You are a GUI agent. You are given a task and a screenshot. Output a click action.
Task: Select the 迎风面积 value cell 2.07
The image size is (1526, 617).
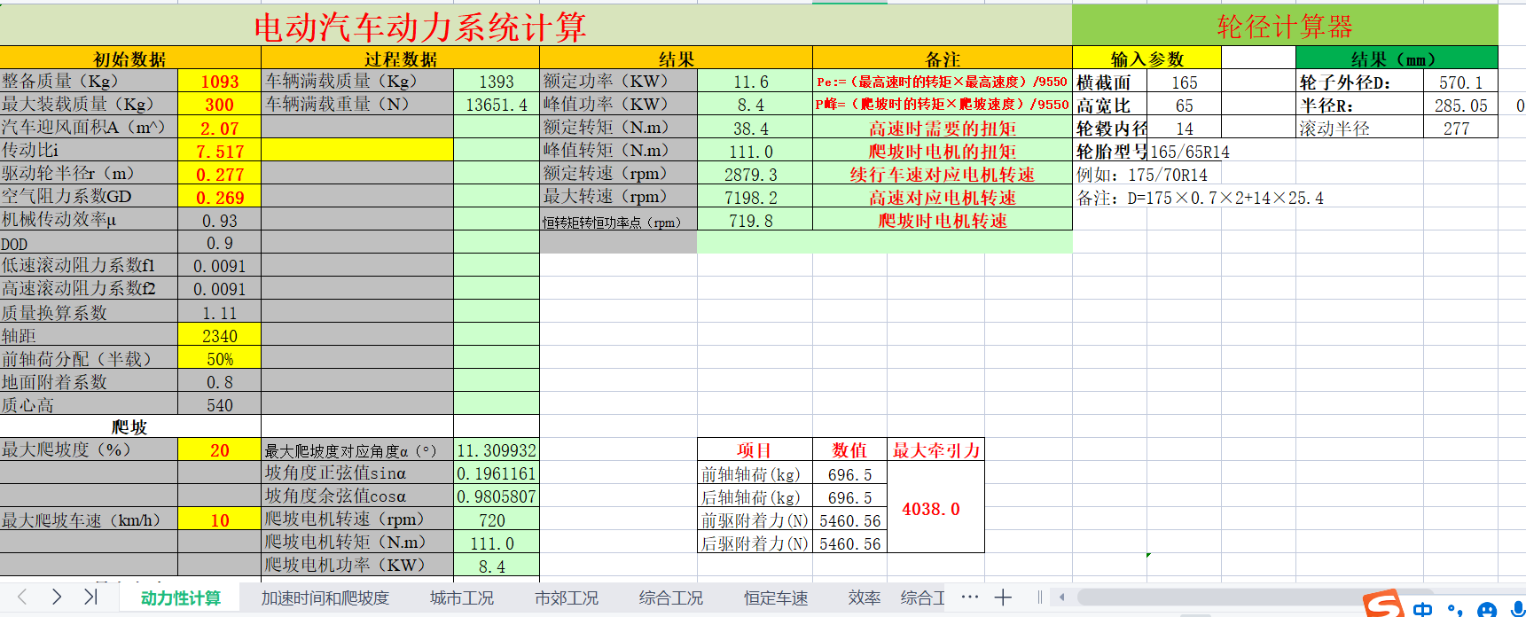220,128
